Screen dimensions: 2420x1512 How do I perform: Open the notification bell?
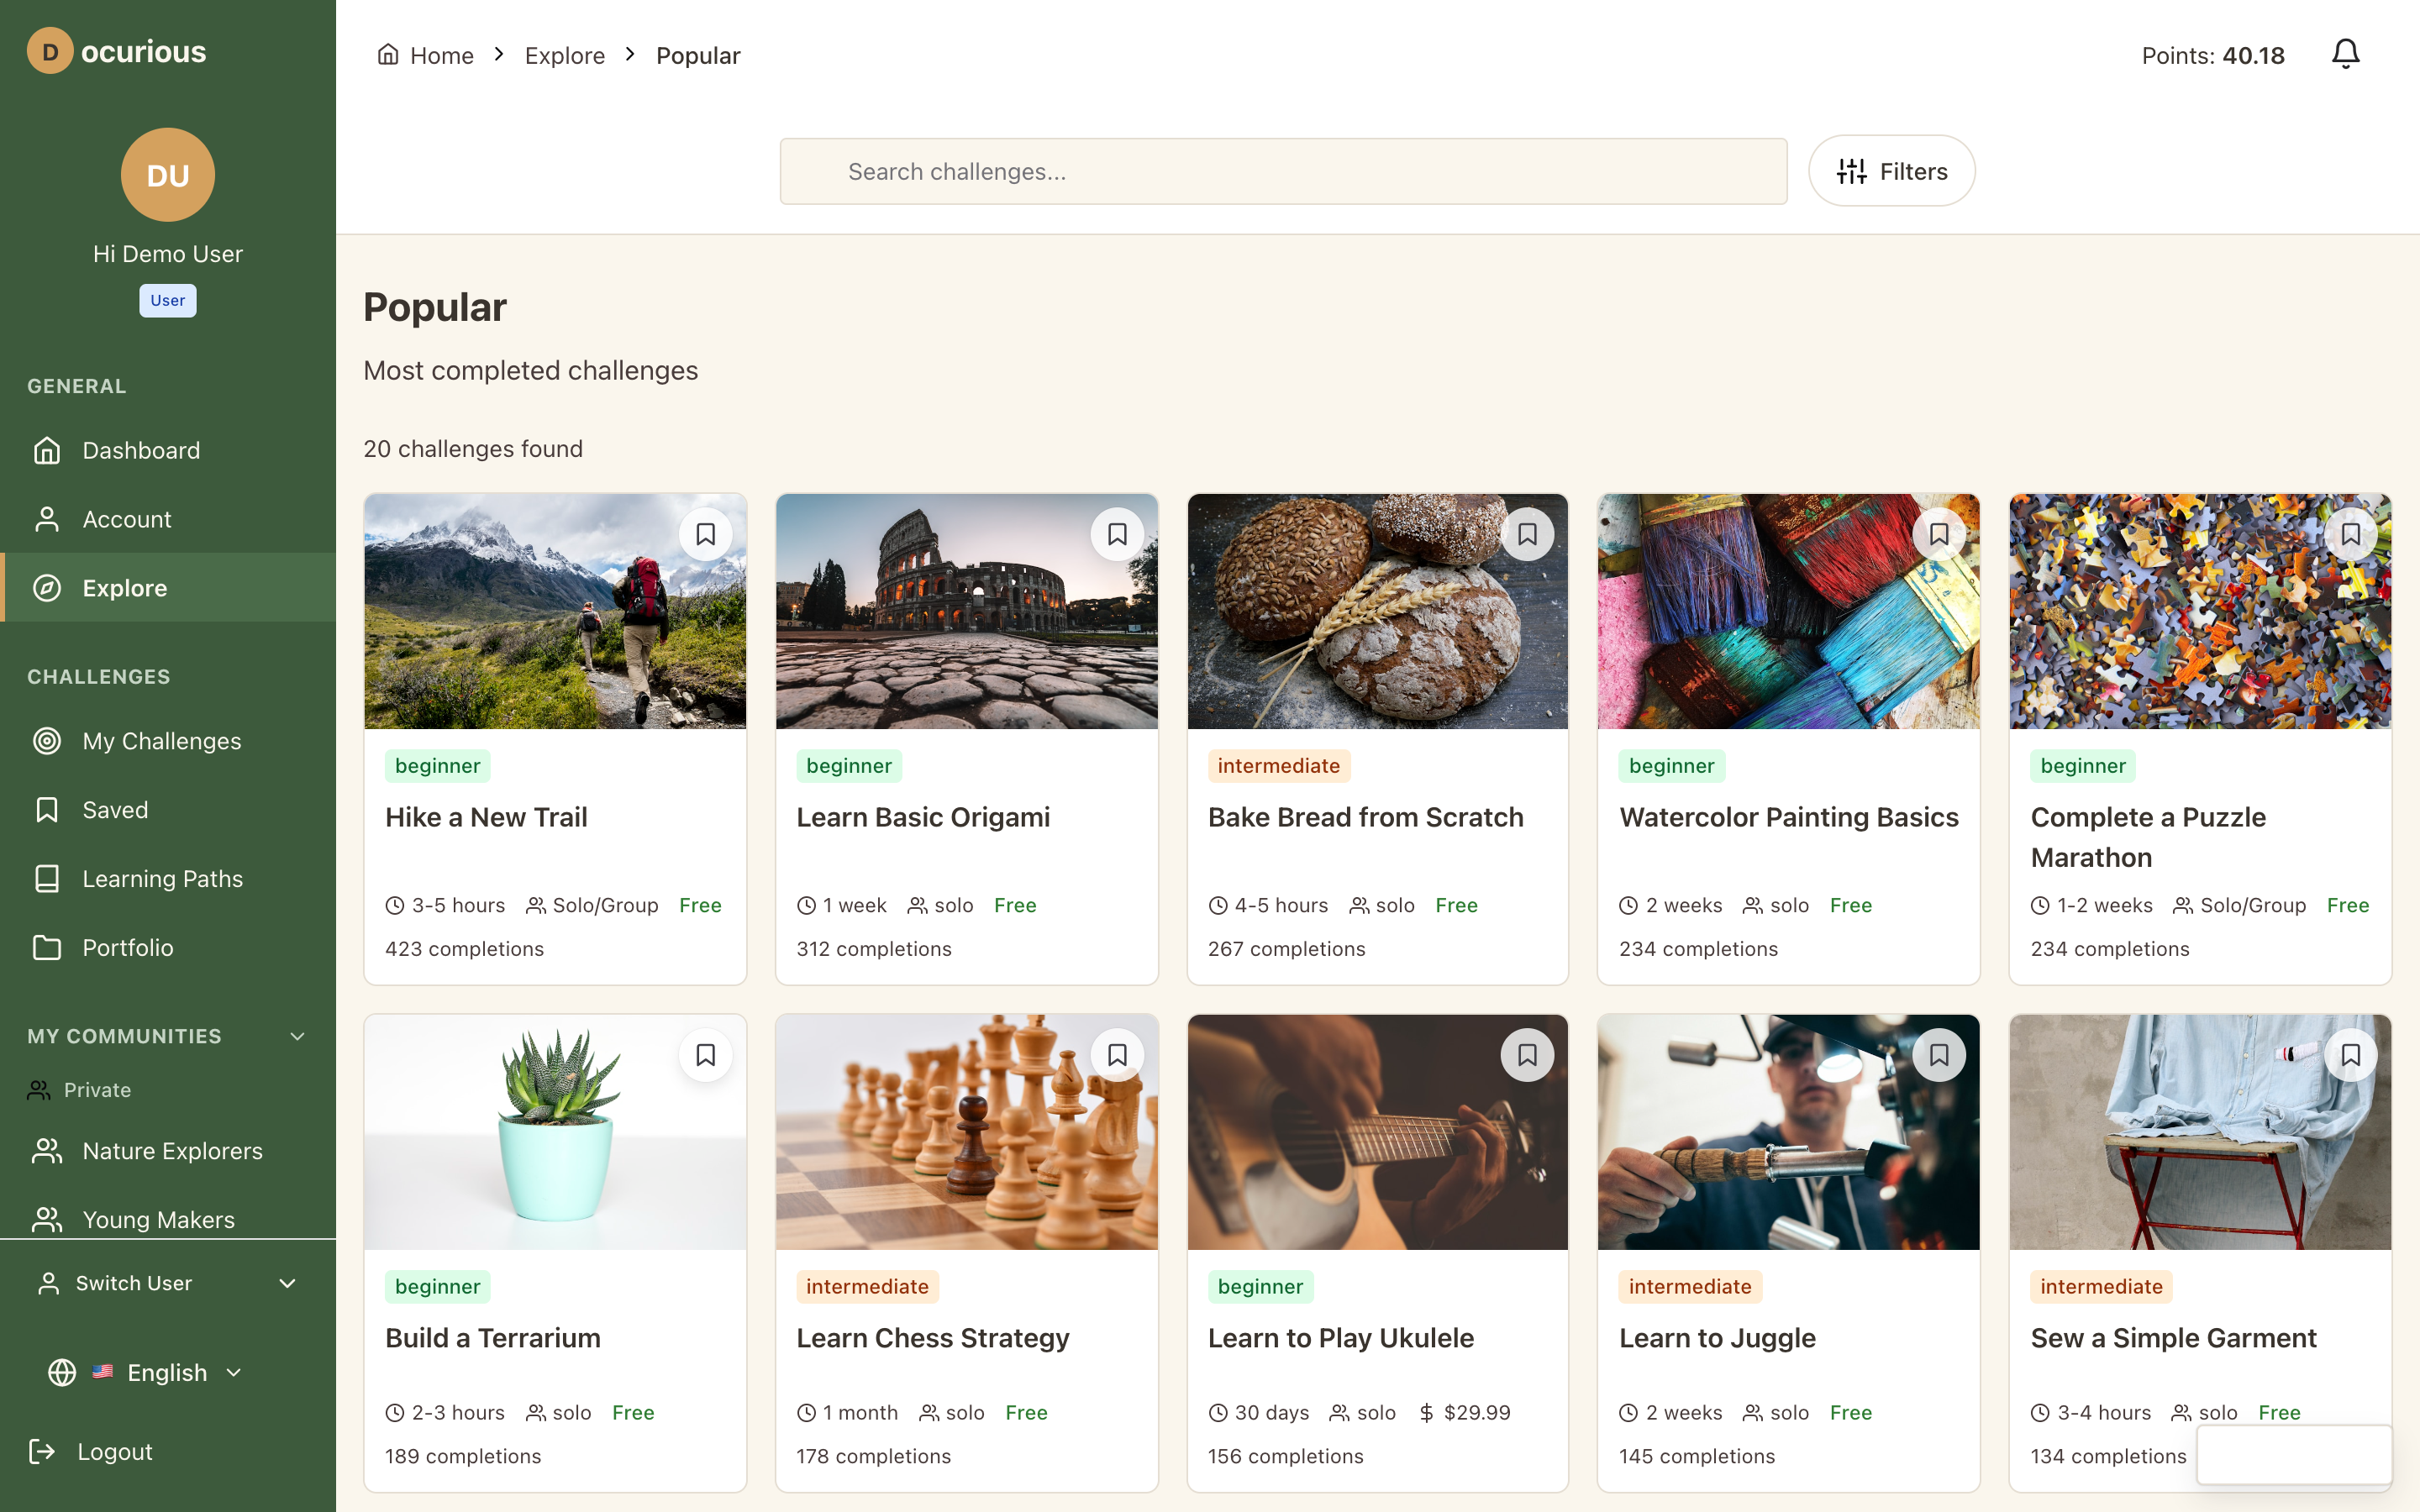[x=2344, y=54]
